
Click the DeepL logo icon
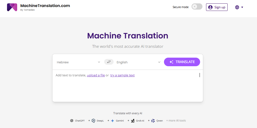(94, 121)
